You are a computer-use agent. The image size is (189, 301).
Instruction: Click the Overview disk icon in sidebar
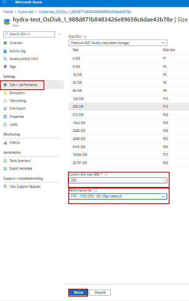pos(5,43)
